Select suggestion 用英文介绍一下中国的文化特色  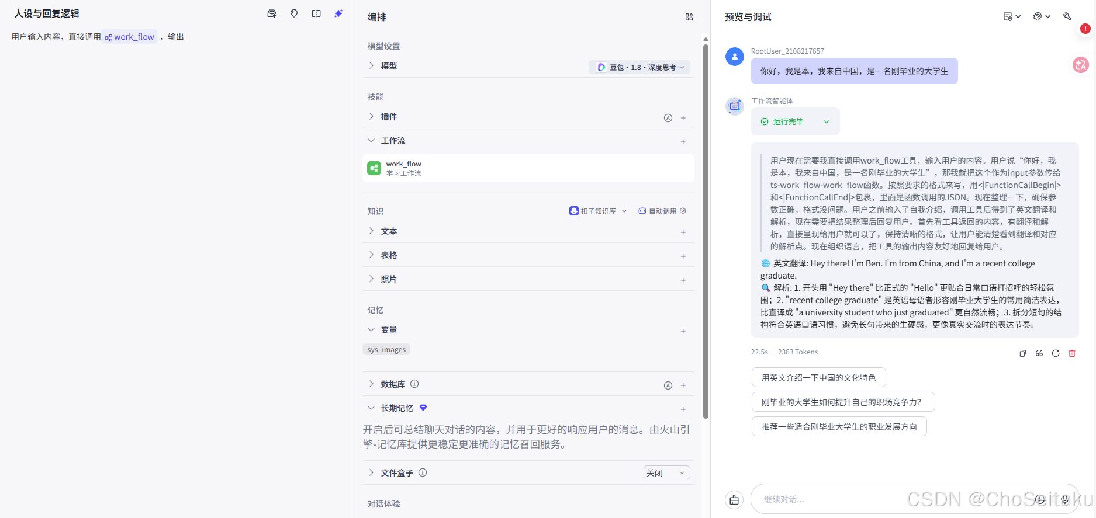818,378
